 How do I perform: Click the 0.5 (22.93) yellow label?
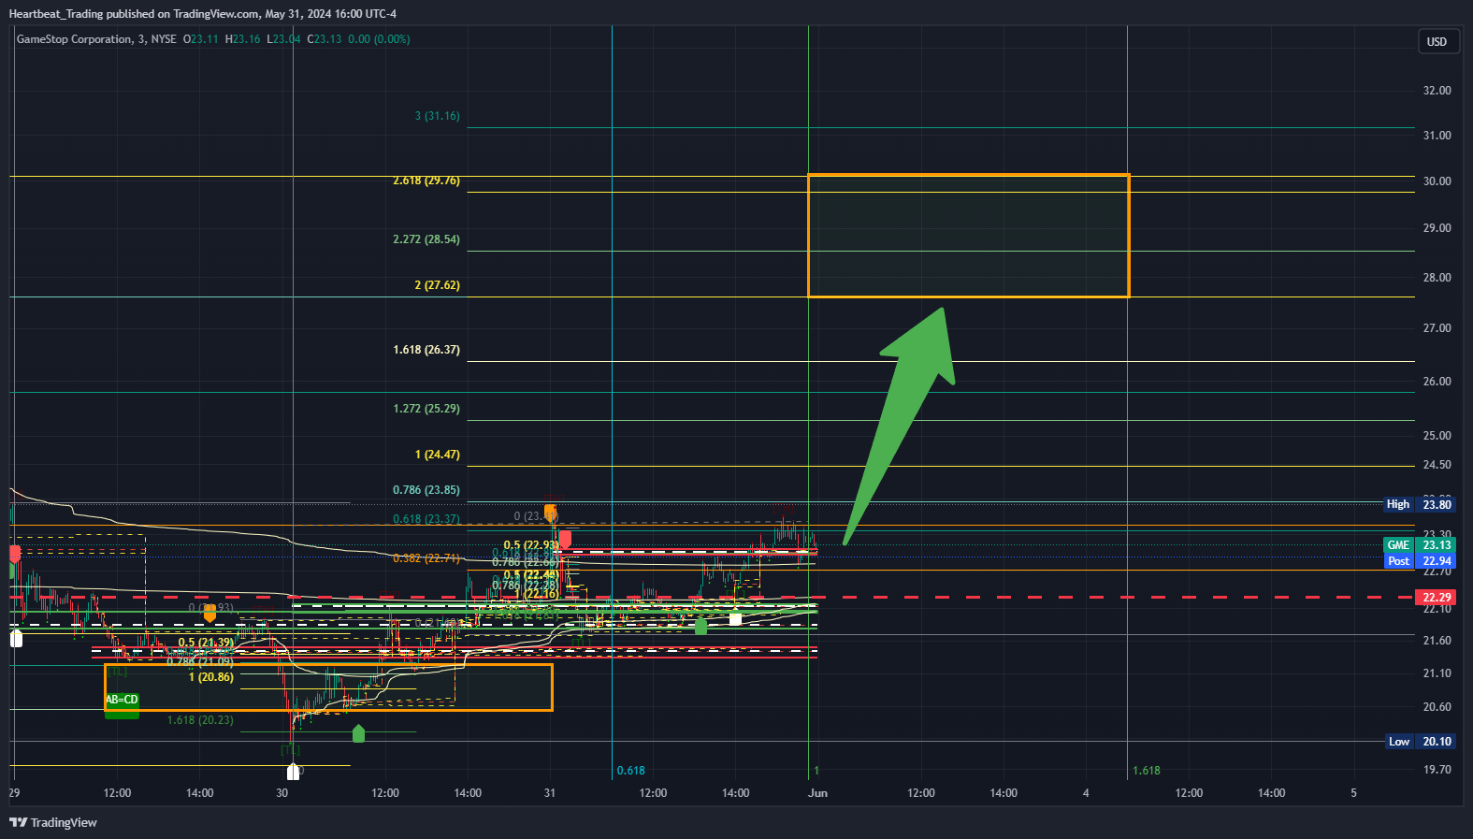point(530,545)
